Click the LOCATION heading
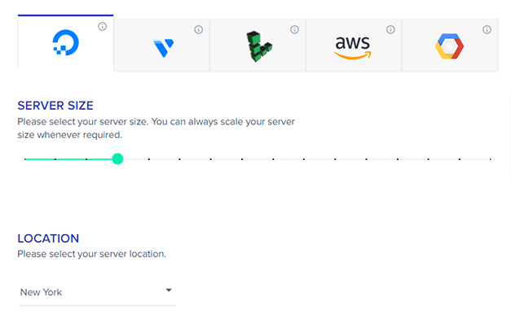The height and width of the screenshot is (325, 511). (49, 239)
